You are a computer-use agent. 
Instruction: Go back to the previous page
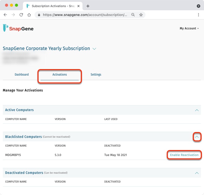click(x=5, y=15)
